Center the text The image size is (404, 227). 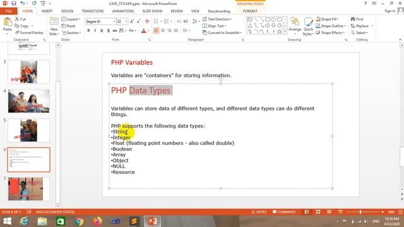(163, 31)
